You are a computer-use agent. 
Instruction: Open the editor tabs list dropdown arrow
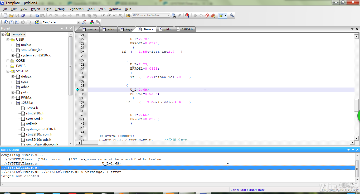tap(352, 29)
